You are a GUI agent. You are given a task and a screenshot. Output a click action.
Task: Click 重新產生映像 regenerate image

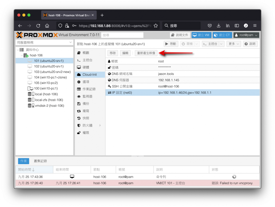coord(146,53)
